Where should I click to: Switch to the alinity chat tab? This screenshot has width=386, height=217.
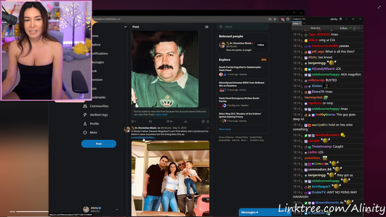(x=296, y=24)
